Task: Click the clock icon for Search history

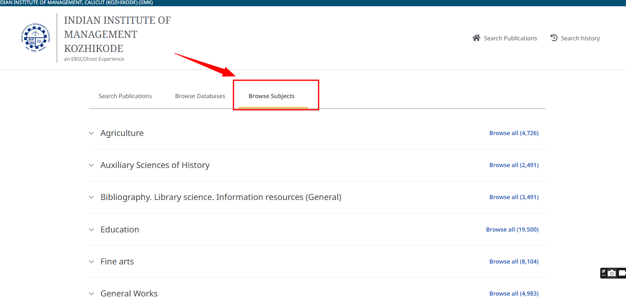Action: pyautogui.click(x=554, y=38)
